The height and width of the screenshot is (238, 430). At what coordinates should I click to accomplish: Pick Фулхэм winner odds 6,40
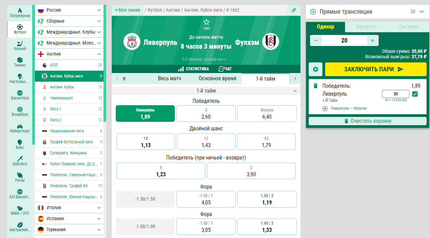[267, 114]
